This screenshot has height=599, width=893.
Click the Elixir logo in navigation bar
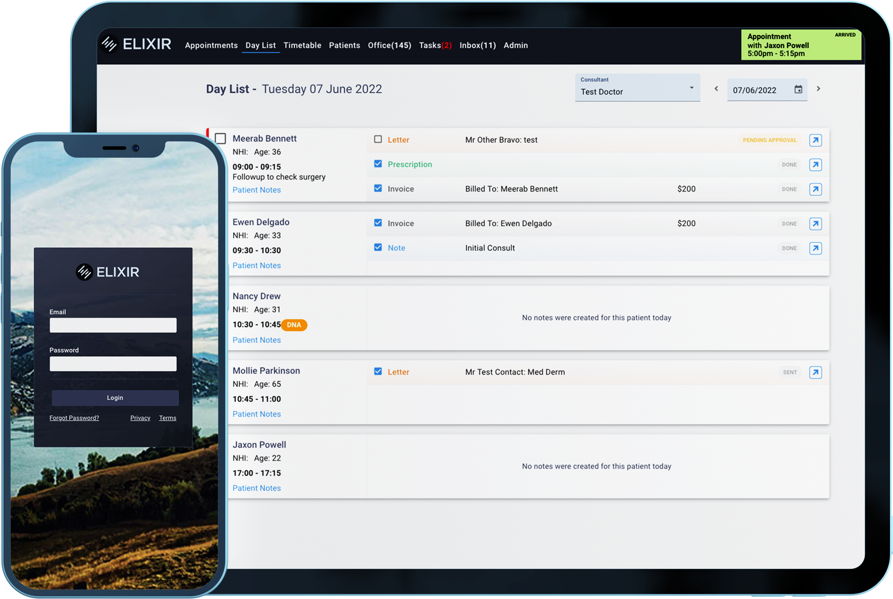point(136,44)
